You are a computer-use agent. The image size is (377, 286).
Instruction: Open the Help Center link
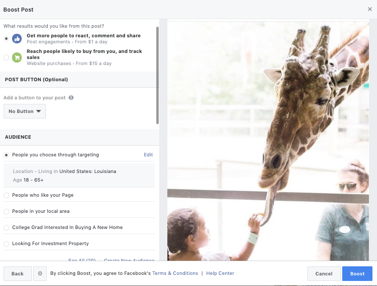click(x=220, y=273)
